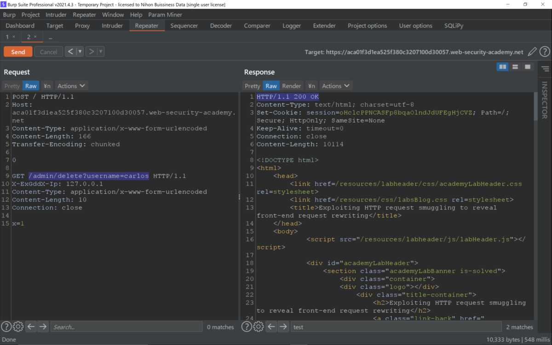Jump to previous match in response search

click(x=271, y=327)
